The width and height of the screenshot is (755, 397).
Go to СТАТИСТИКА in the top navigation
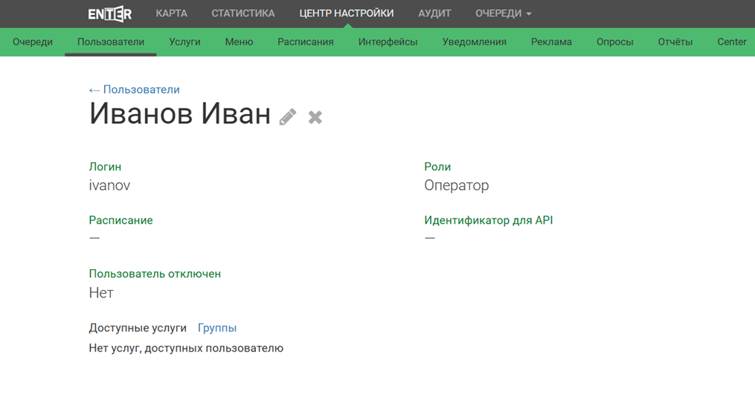pyautogui.click(x=242, y=13)
